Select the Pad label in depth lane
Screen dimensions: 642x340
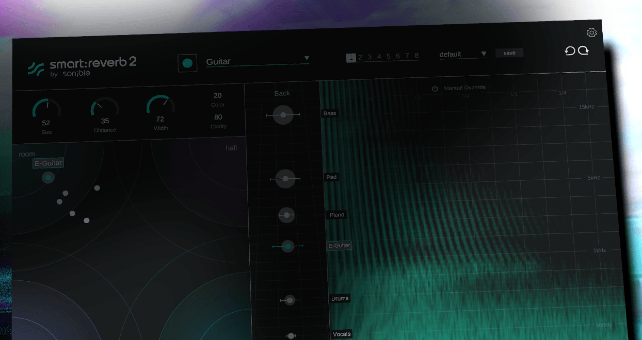click(x=331, y=177)
